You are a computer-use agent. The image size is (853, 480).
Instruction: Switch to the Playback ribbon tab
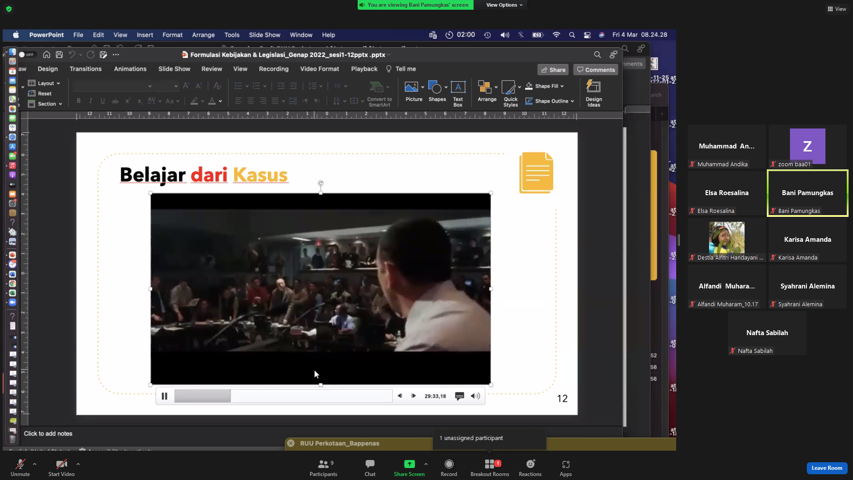(x=364, y=69)
